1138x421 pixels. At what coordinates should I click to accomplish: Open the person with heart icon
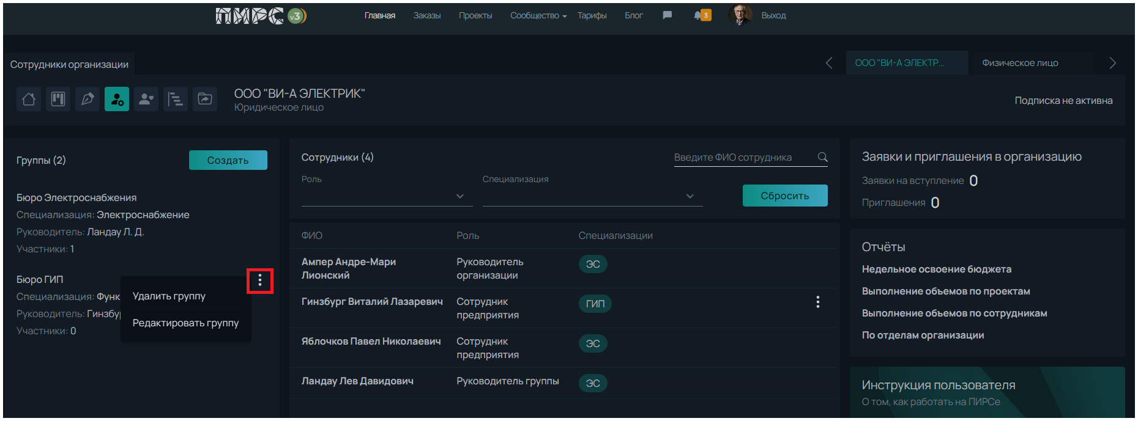(x=146, y=99)
